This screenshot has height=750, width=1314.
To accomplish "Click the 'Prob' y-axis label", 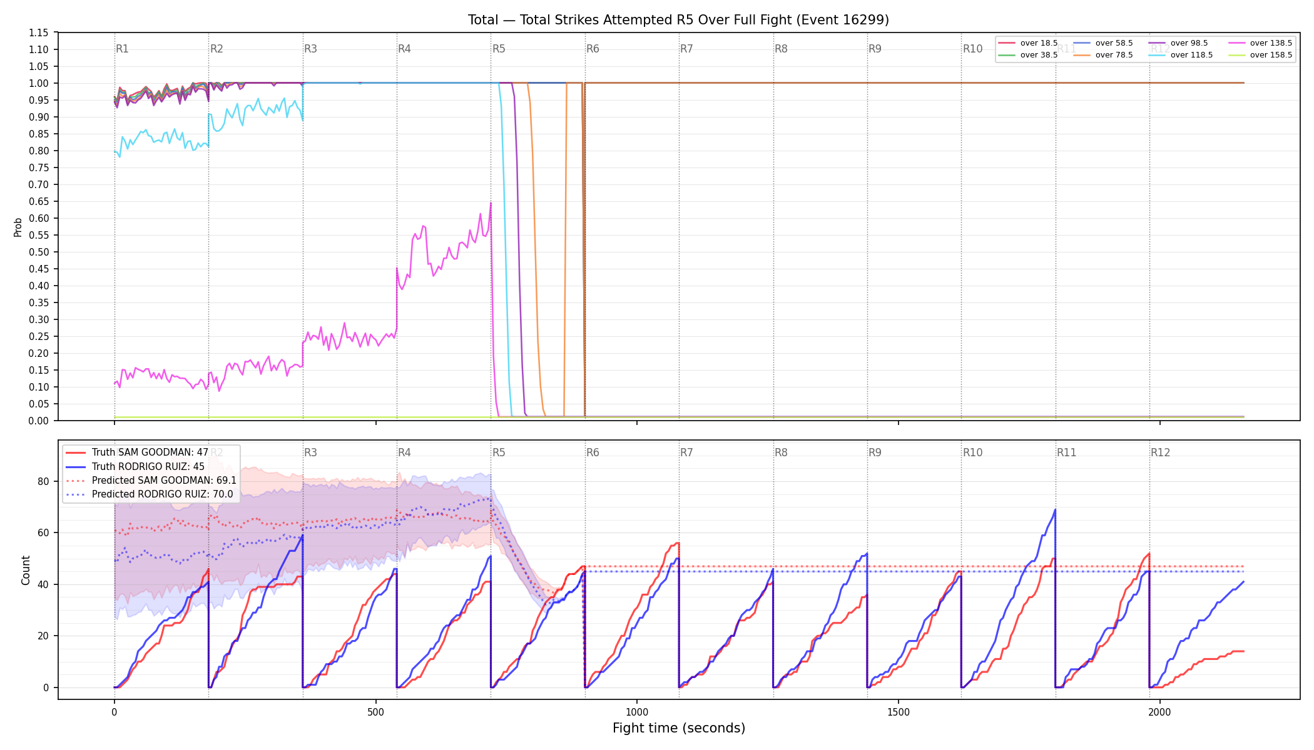I will coord(18,227).
